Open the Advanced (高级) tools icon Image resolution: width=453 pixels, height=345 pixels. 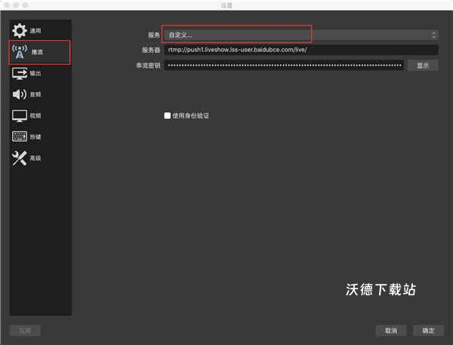tap(20, 158)
